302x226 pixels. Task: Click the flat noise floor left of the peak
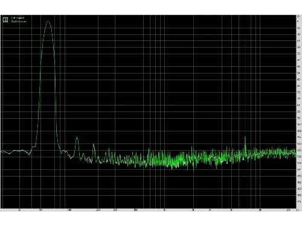(x=16, y=151)
